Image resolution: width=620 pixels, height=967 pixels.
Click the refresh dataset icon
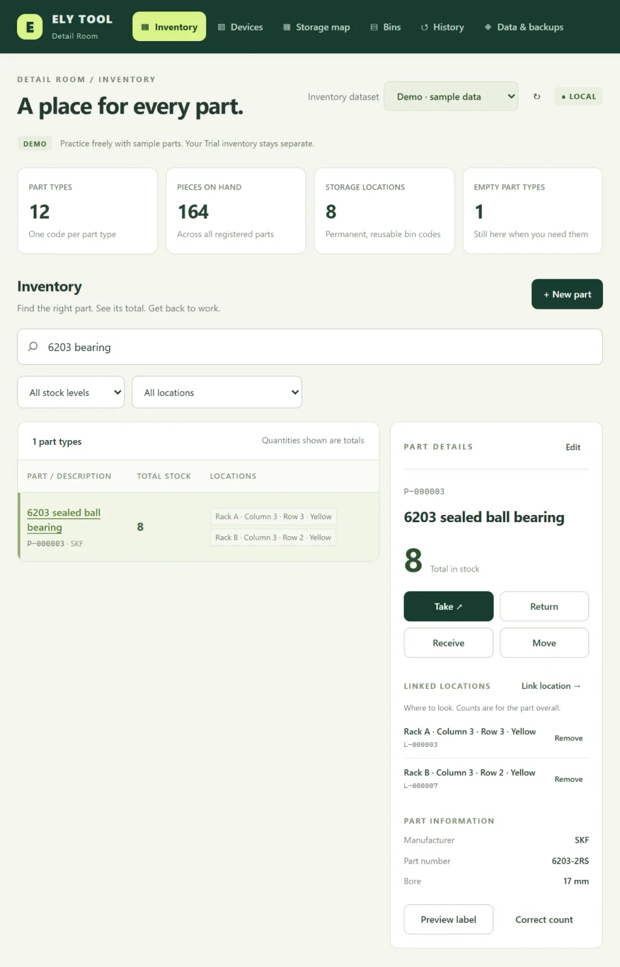(x=537, y=96)
